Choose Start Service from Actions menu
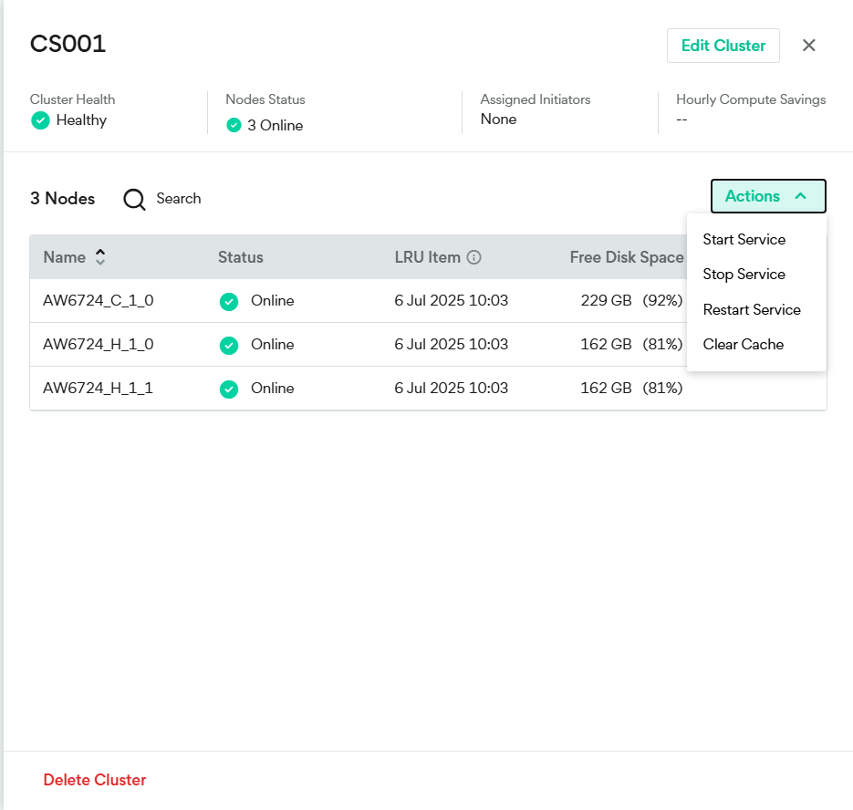Viewport: 853px width, 810px height. click(744, 240)
